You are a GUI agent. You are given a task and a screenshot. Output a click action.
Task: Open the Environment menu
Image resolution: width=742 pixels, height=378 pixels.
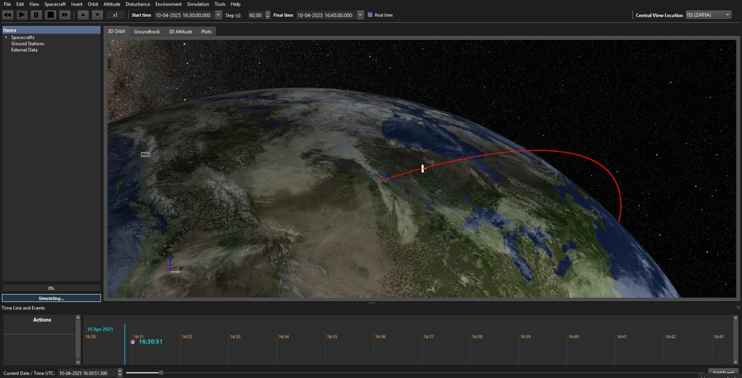tap(168, 4)
